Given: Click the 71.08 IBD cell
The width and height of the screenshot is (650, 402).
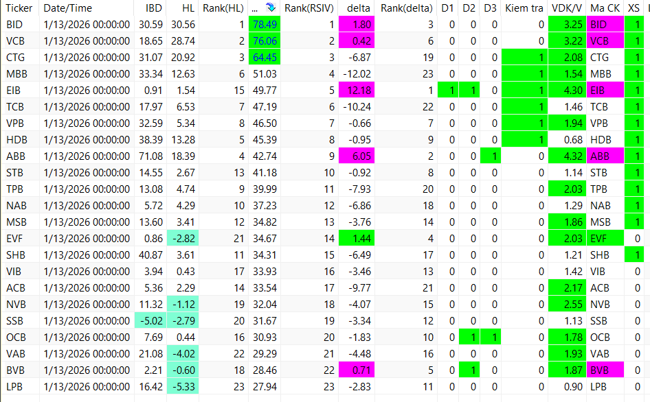Looking at the screenshot, I should point(150,156).
